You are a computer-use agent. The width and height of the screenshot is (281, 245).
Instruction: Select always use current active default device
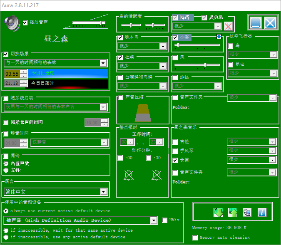pyautogui.click(x=6, y=211)
